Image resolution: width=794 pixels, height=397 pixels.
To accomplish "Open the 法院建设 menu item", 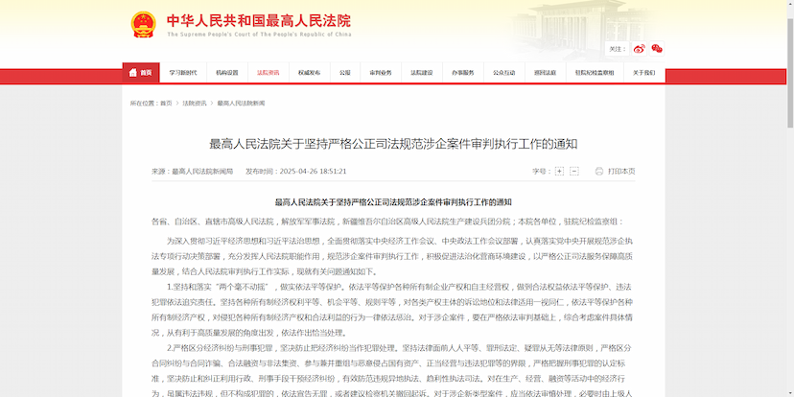I will click(422, 73).
